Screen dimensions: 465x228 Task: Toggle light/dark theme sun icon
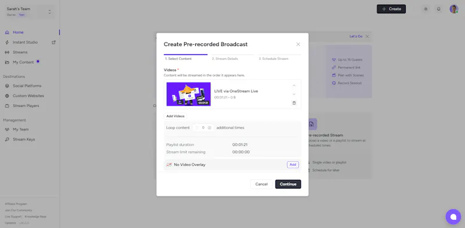point(426,9)
